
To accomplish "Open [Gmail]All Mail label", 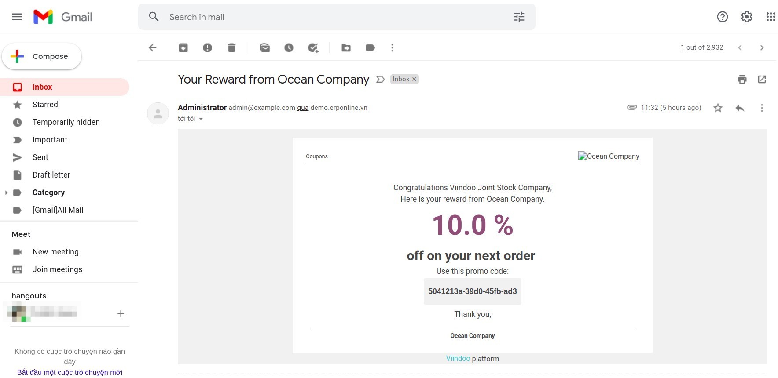I will [65, 210].
